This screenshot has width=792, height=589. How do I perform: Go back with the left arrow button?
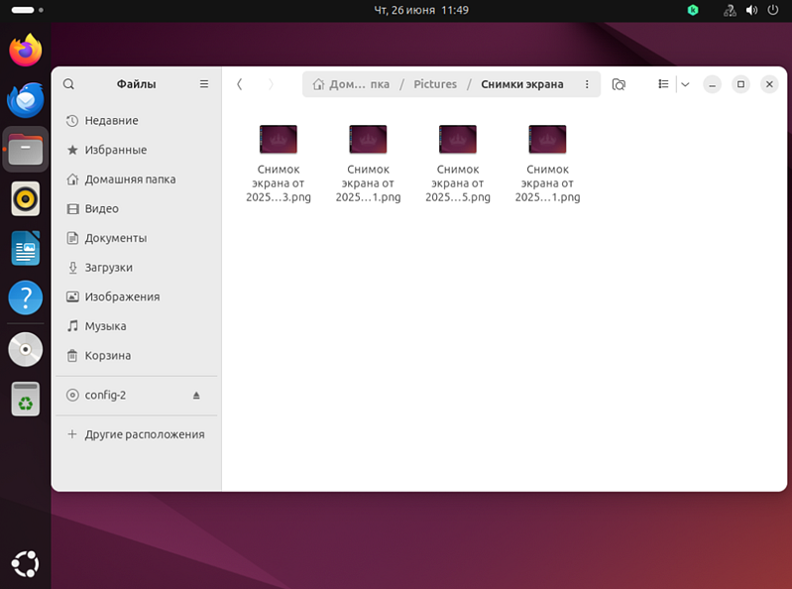[240, 84]
